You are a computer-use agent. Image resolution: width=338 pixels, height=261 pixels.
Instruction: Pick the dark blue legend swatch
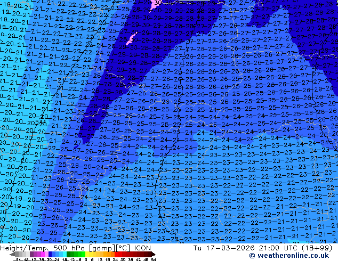coord(50,255)
